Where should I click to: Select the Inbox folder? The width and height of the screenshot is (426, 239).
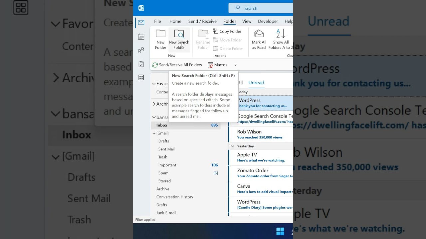click(186, 125)
